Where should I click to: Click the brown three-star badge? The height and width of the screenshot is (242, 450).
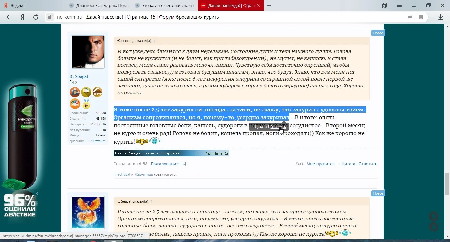tap(98, 92)
